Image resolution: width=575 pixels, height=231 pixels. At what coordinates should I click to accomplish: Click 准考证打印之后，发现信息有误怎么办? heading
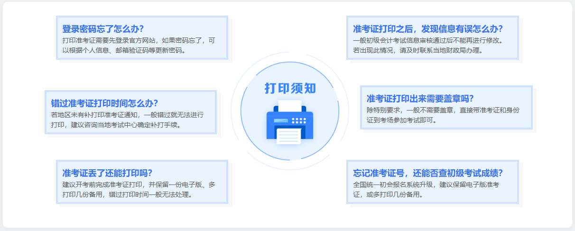[427, 28]
